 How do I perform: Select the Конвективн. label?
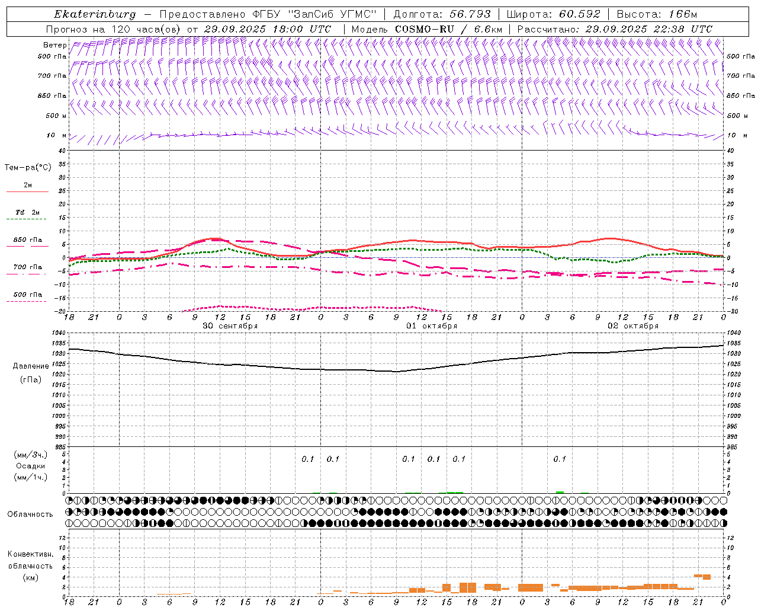[x=31, y=554]
